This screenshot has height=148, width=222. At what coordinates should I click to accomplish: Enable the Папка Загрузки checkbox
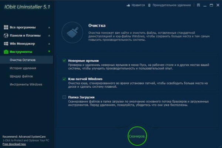[64, 97]
